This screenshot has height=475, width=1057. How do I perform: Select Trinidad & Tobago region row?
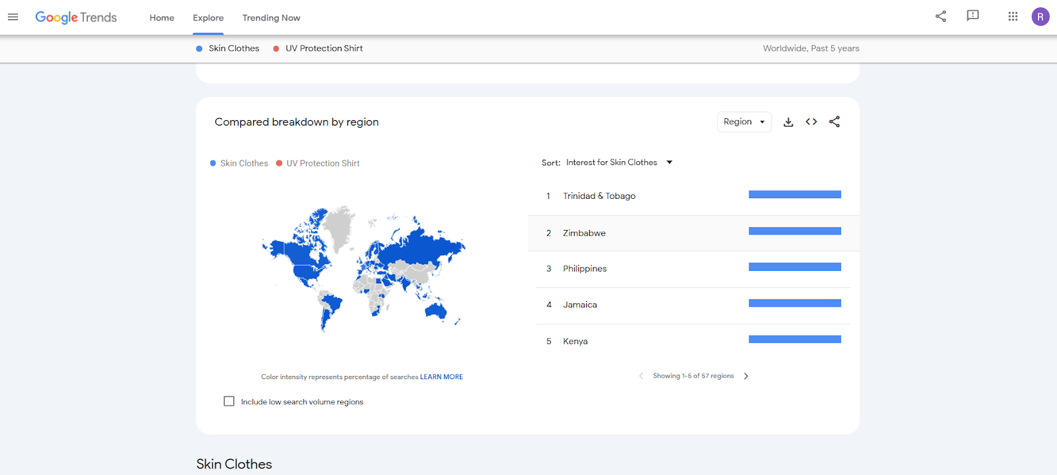click(694, 196)
